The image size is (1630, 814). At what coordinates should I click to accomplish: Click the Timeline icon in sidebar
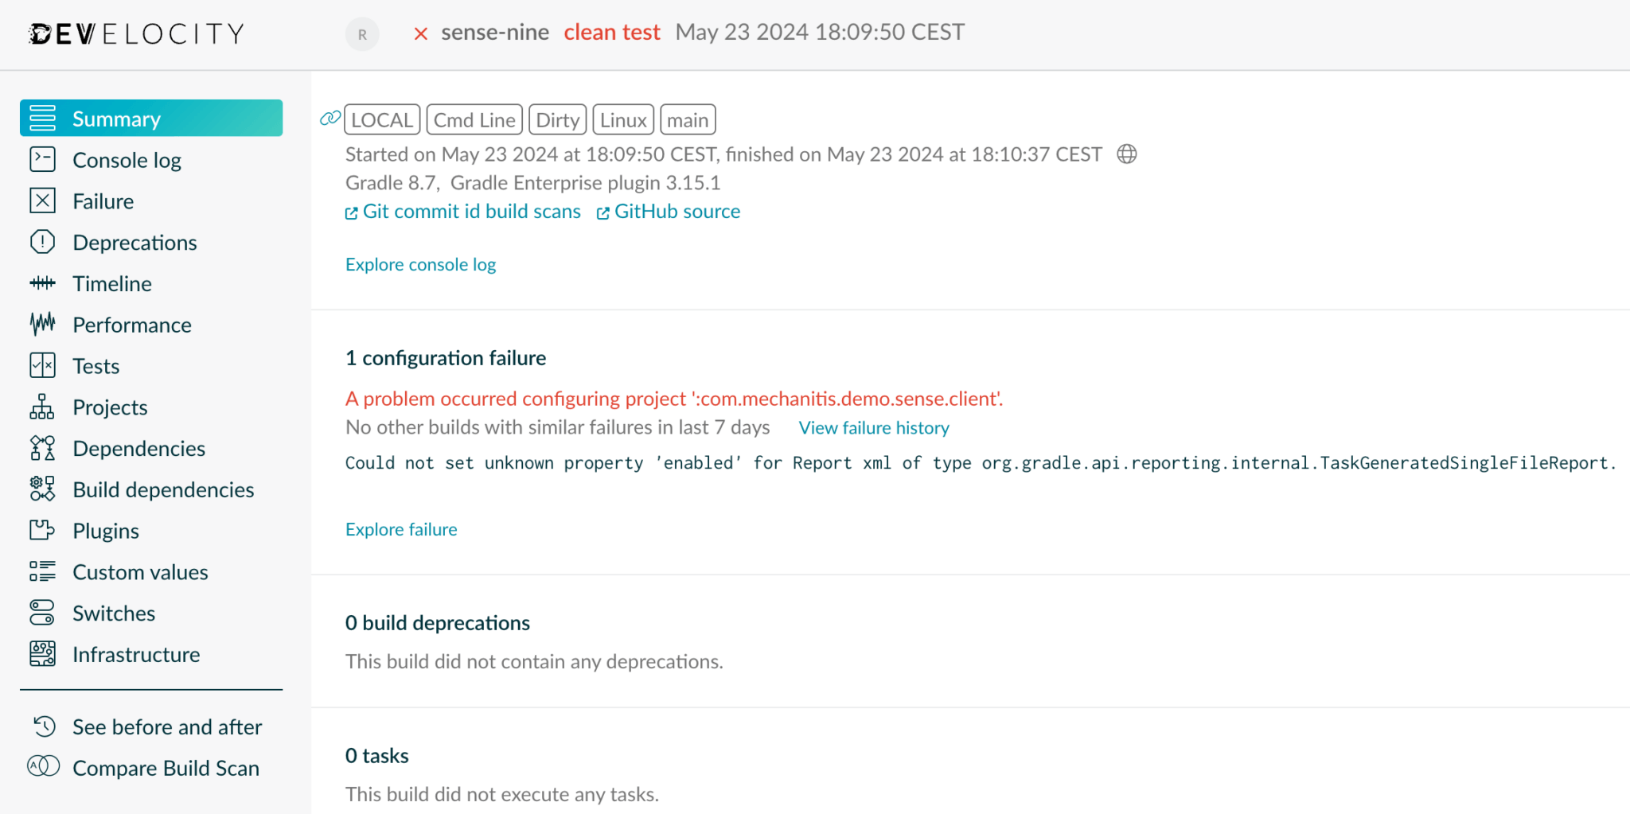(42, 283)
